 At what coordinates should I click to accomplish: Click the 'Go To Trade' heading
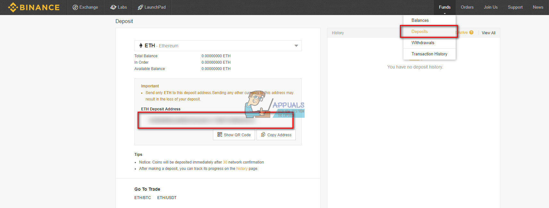click(147, 189)
